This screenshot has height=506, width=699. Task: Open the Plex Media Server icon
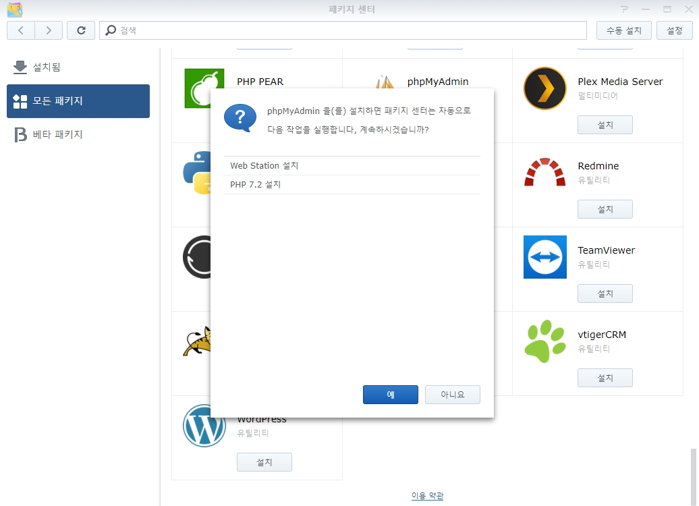tap(544, 88)
